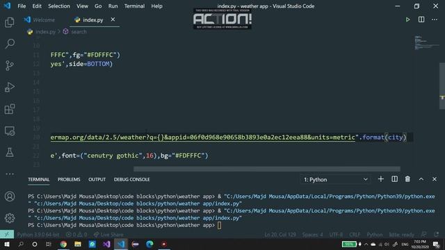Open the View menu
The height and width of the screenshot is (250, 445).
82,6
